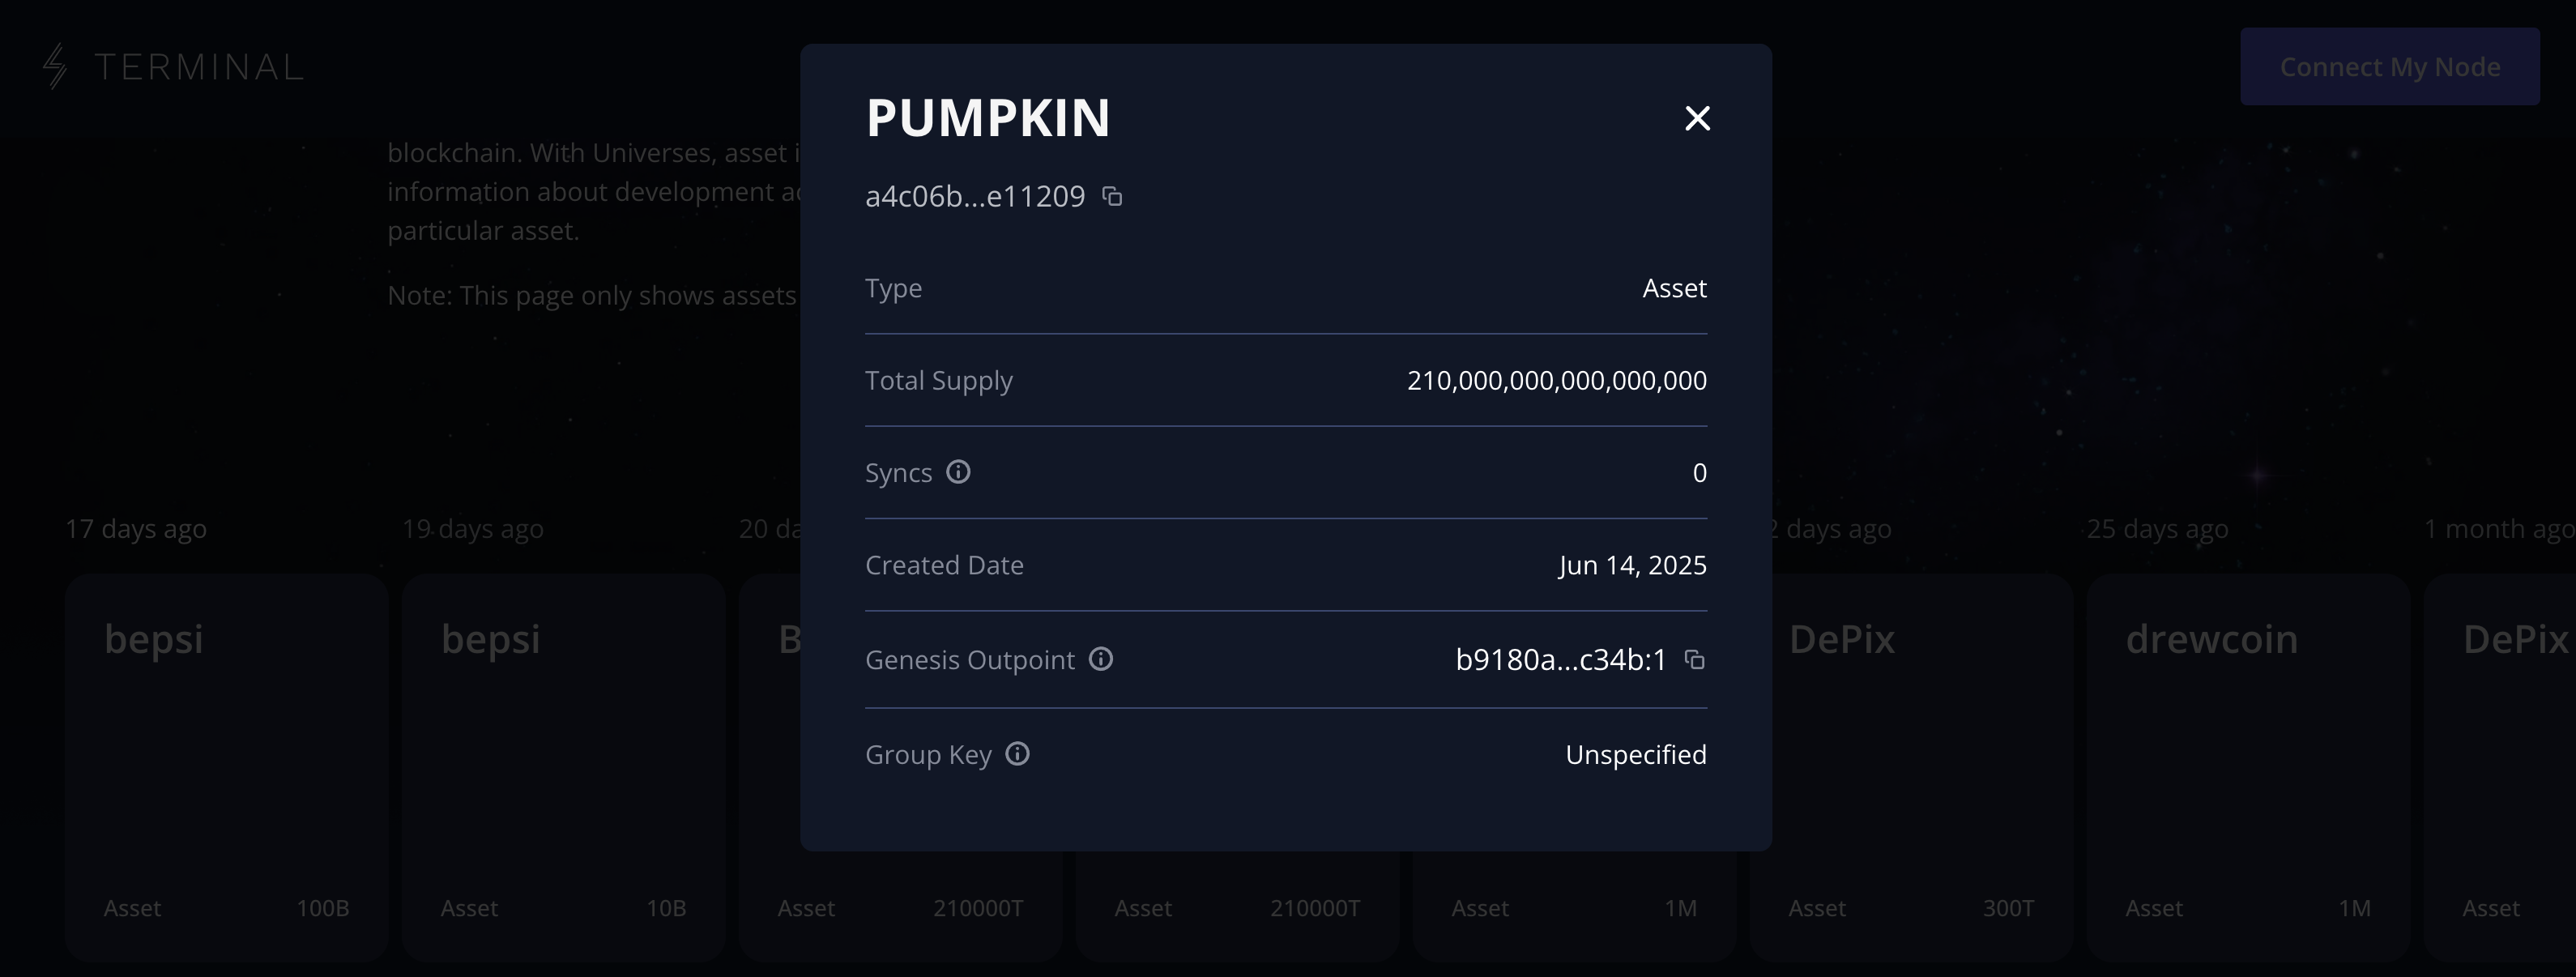Close the PUMPKIN asset details dialog

pyautogui.click(x=1697, y=118)
